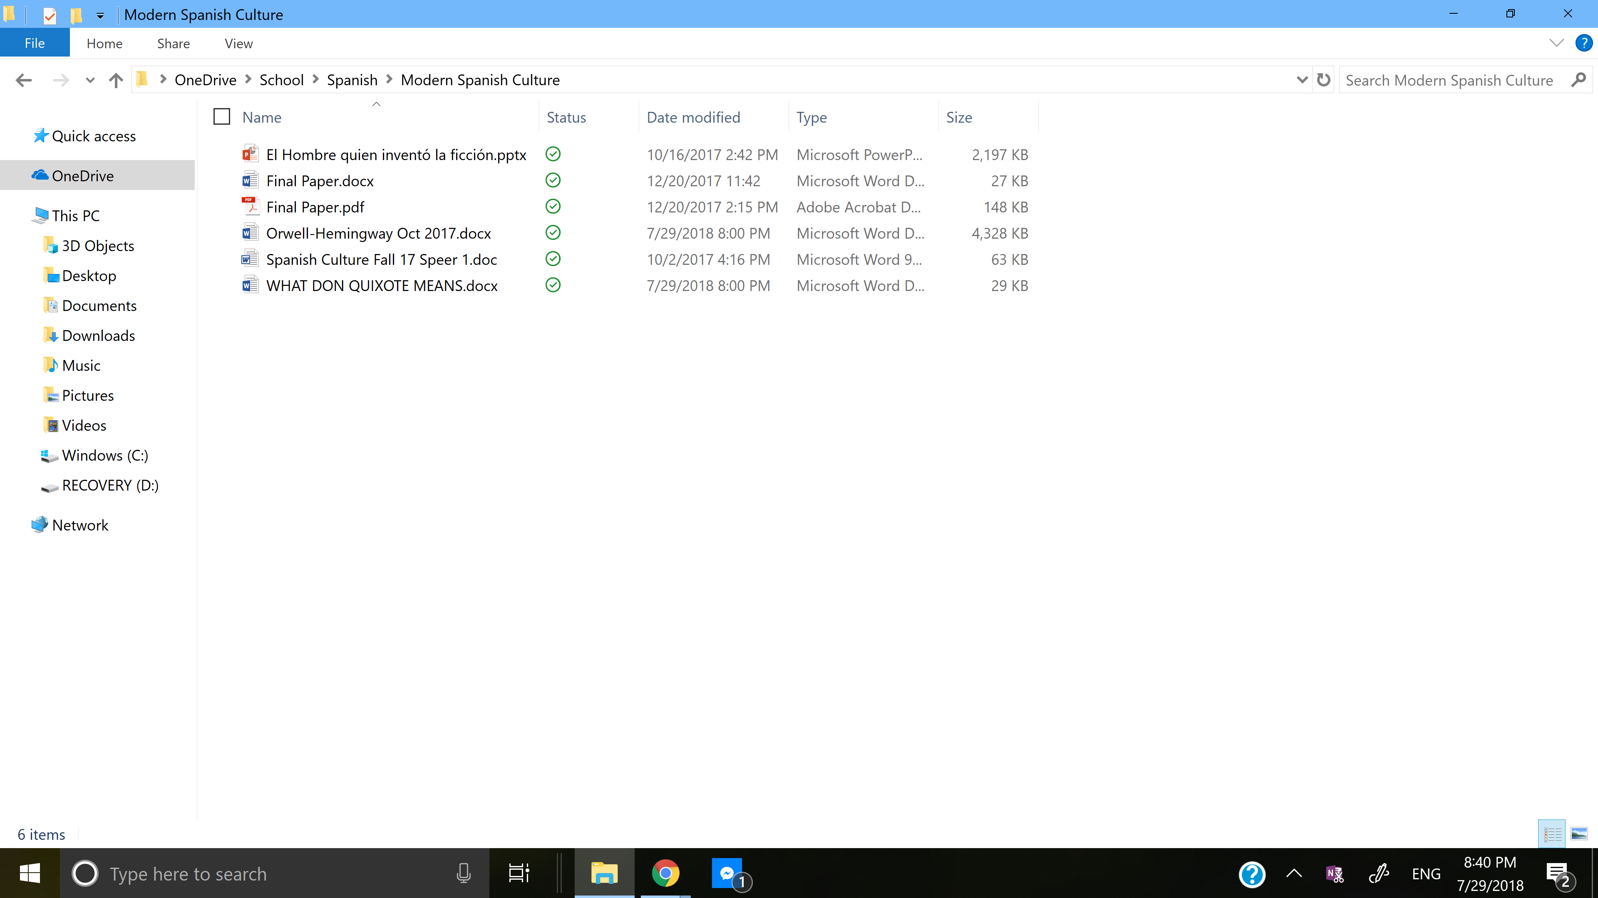The image size is (1598, 898).
Task: Open Quick Access Toolbar customize dropdown
Action: tap(100, 15)
